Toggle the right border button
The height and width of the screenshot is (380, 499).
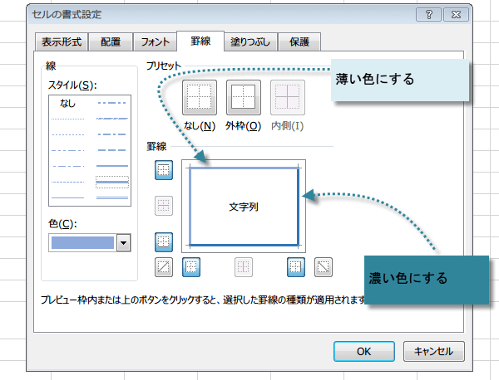(x=296, y=267)
